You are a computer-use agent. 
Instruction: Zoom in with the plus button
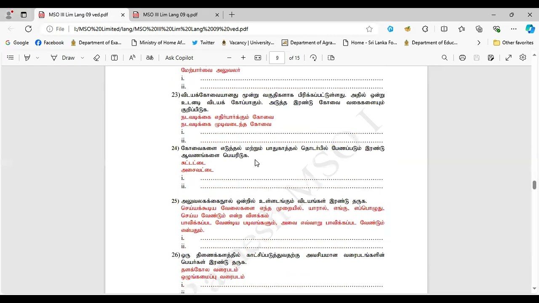(x=243, y=58)
